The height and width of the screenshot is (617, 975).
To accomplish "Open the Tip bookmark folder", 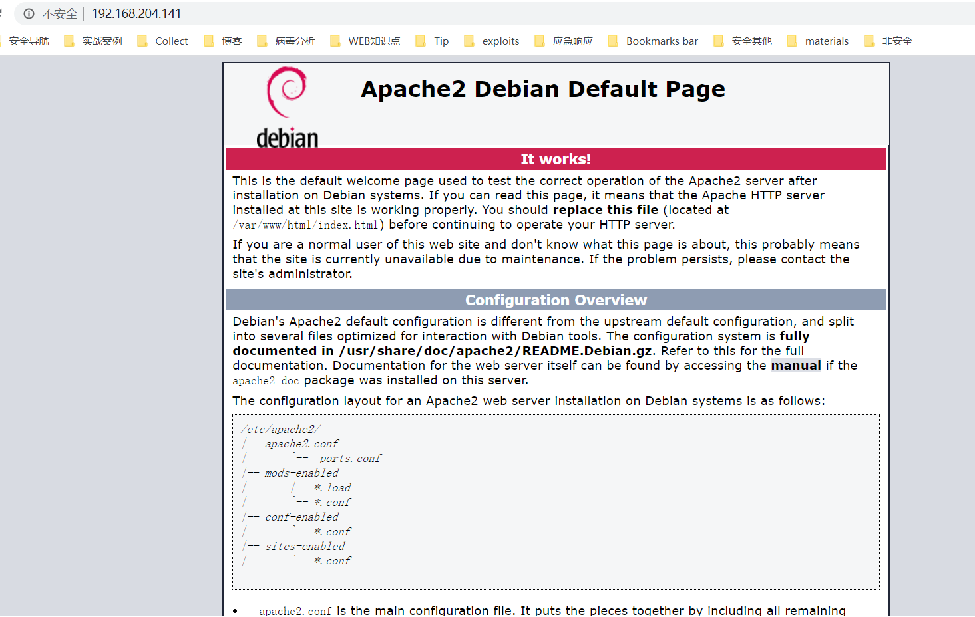I will [433, 41].
